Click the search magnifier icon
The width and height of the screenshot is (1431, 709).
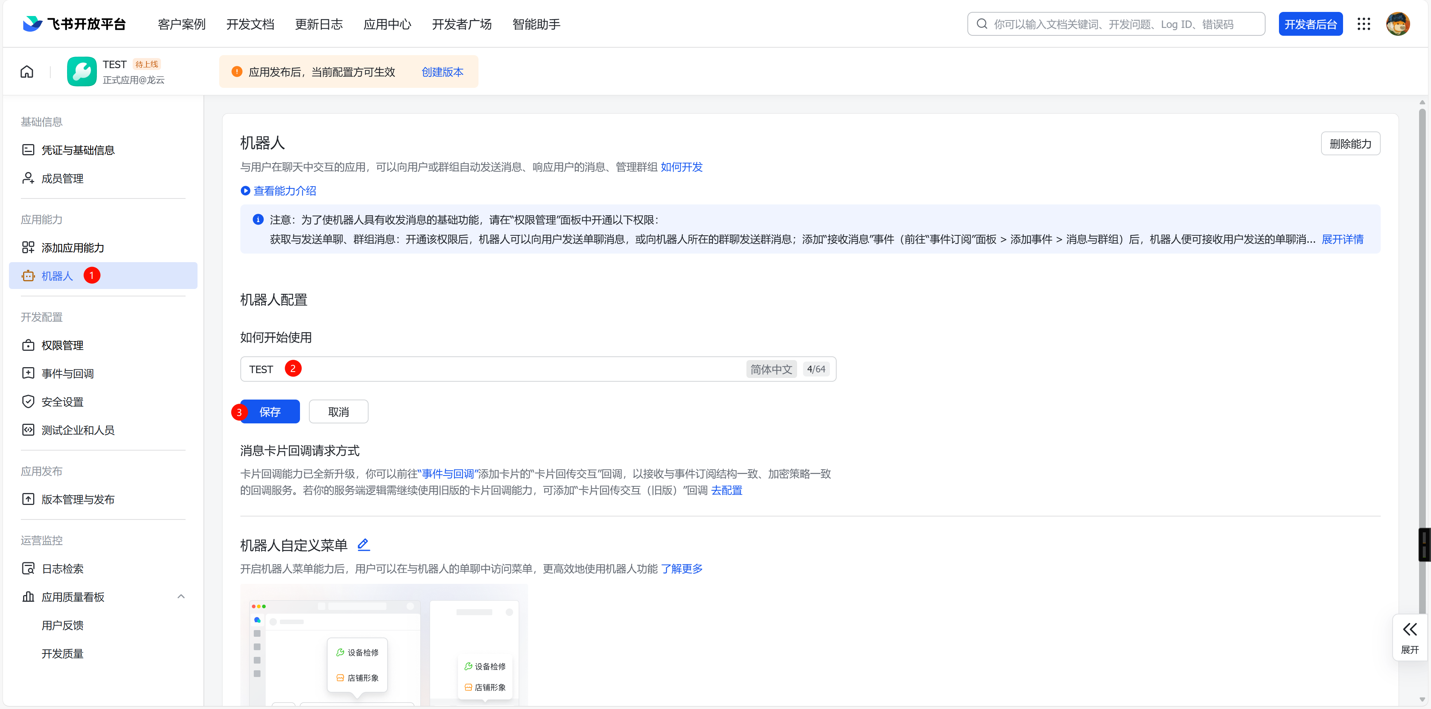[982, 24]
